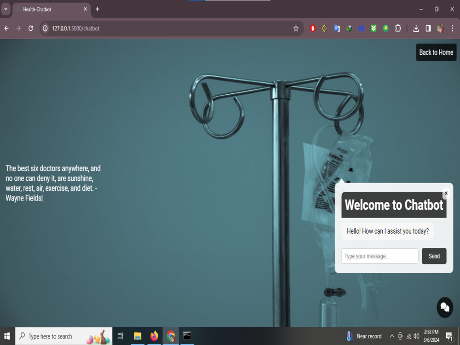Open the Chrome three-dot menu
This screenshot has width=460, height=345.
pyautogui.click(x=452, y=28)
